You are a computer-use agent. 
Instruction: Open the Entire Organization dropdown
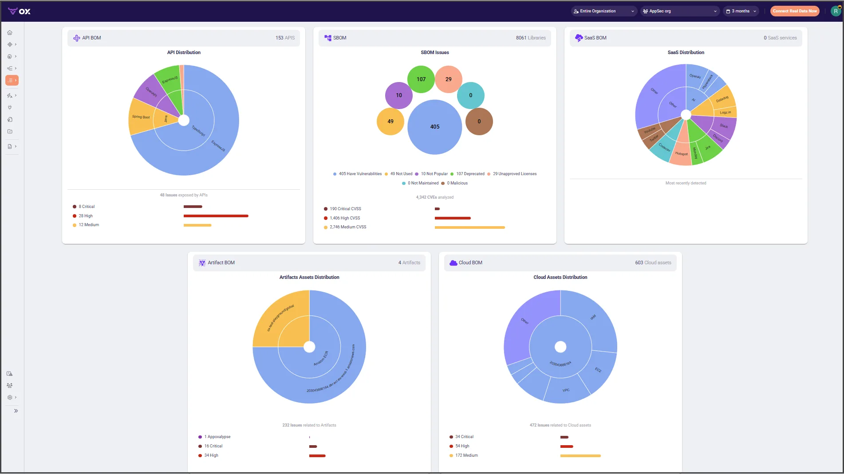click(x=603, y=11)
